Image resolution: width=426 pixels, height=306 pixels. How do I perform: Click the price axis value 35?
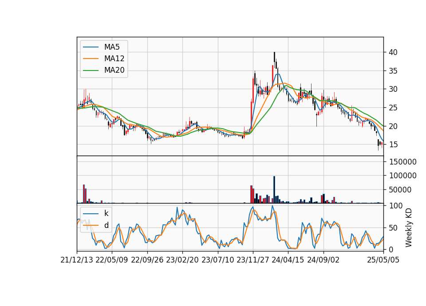pyautogui.click(x=393, y=71)
